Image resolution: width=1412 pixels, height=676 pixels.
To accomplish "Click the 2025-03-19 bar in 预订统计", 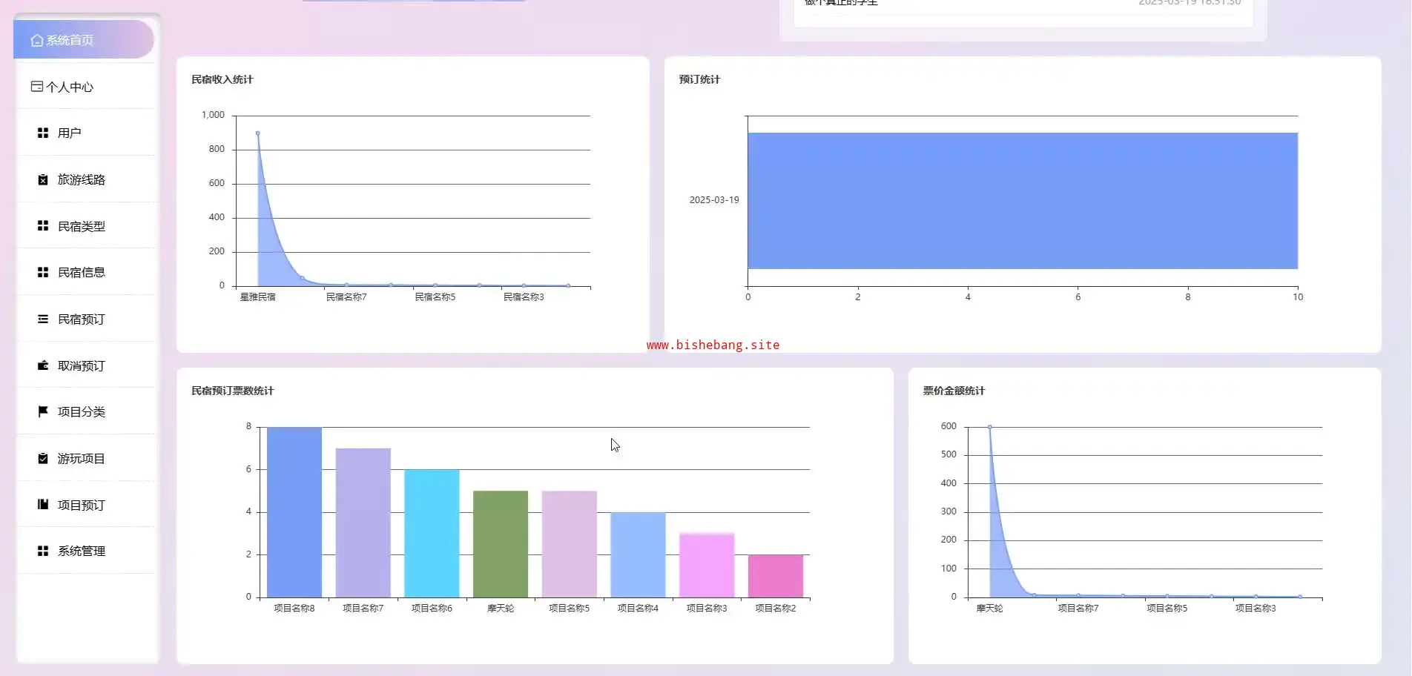I will 1023,201.
